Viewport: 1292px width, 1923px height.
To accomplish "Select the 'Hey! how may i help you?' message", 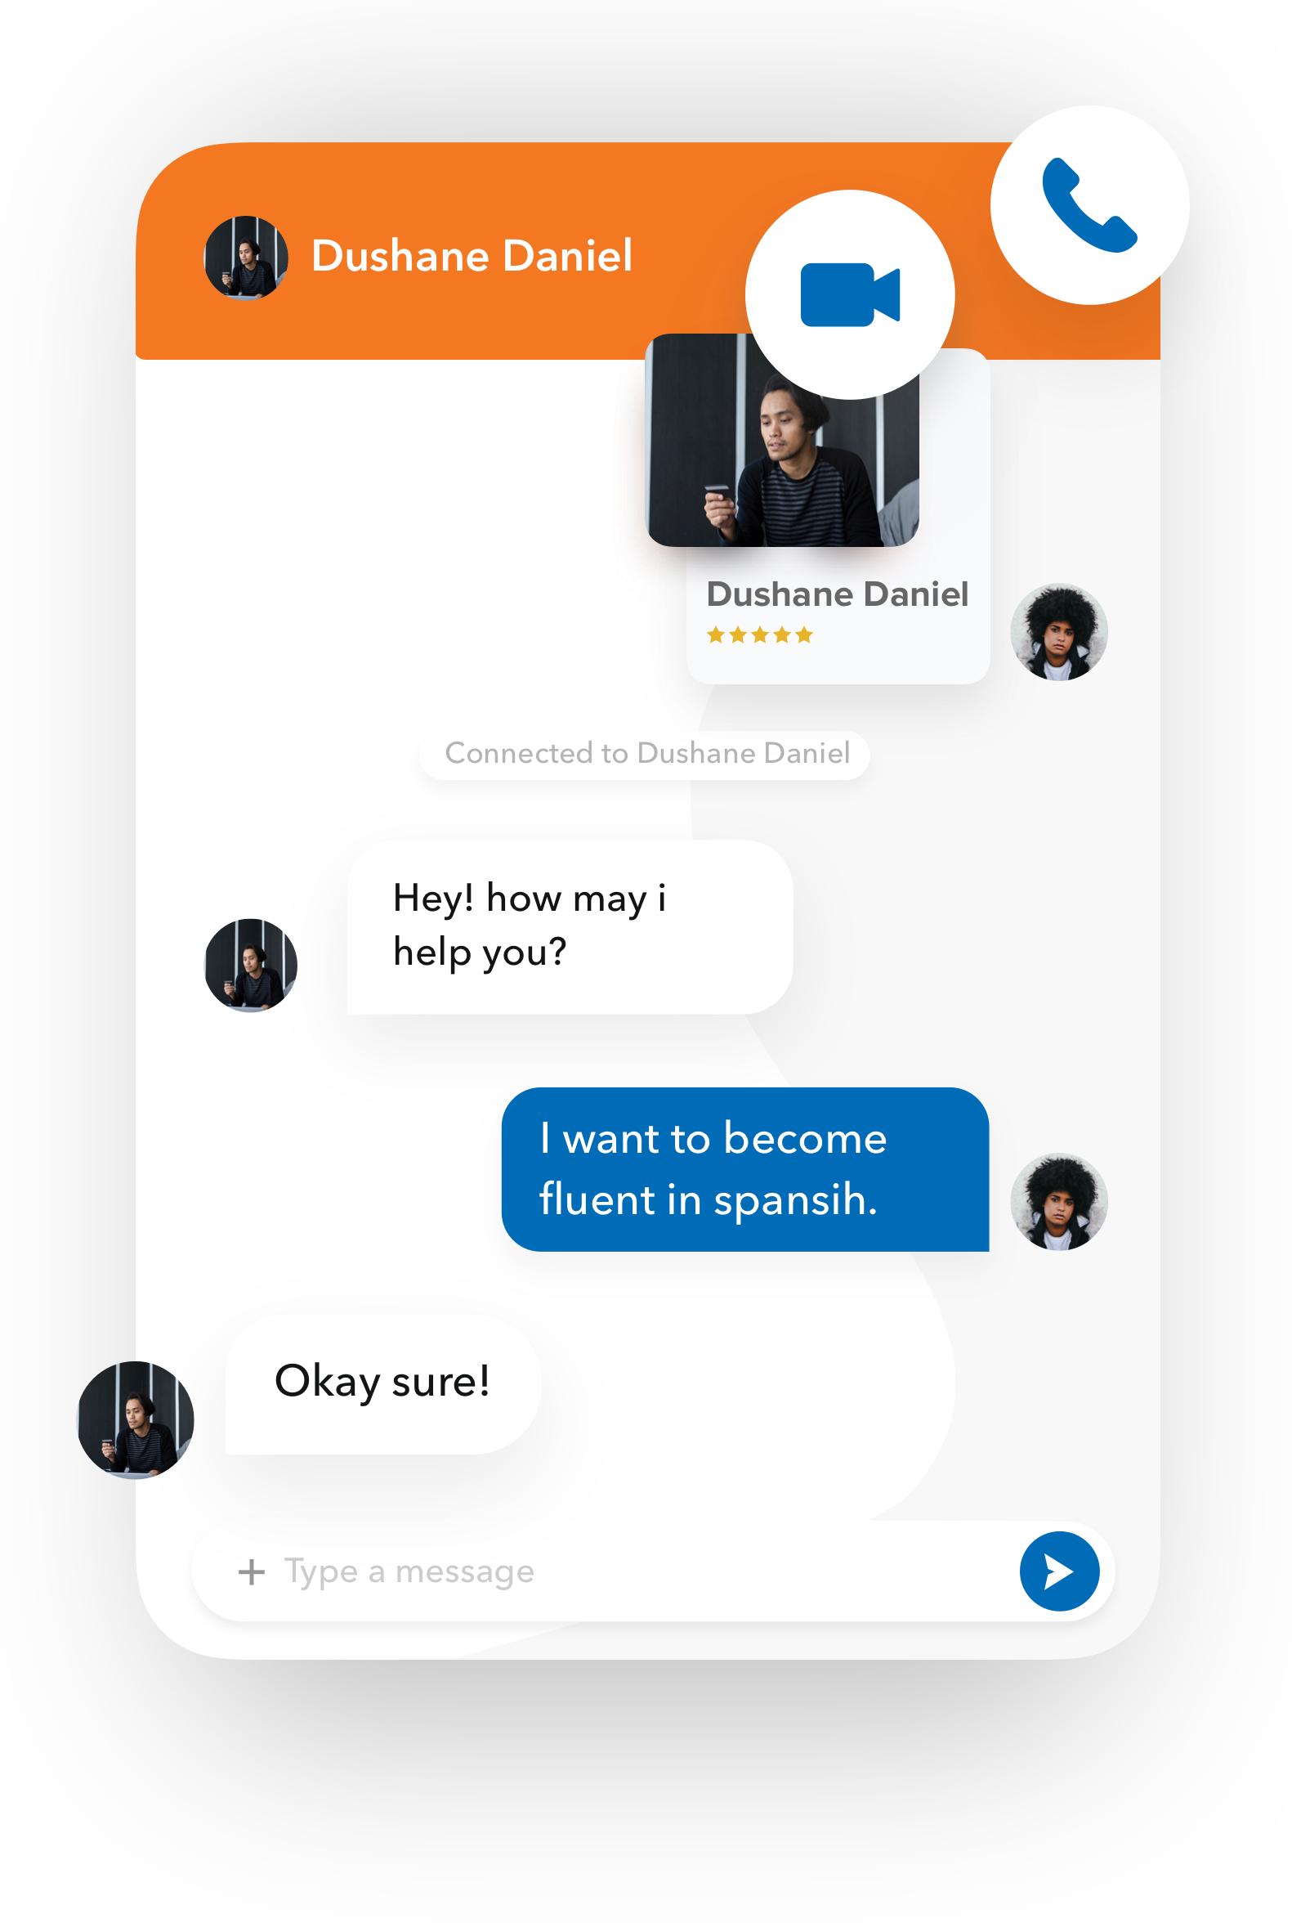I will [x=570, y=926].
